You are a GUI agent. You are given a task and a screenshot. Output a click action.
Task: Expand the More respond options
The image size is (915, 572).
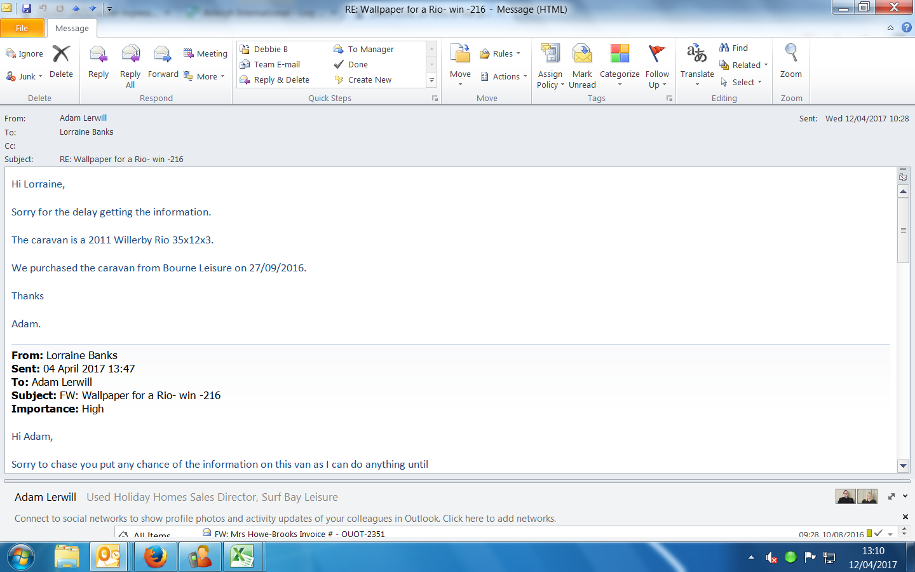(x=205, y=76)
